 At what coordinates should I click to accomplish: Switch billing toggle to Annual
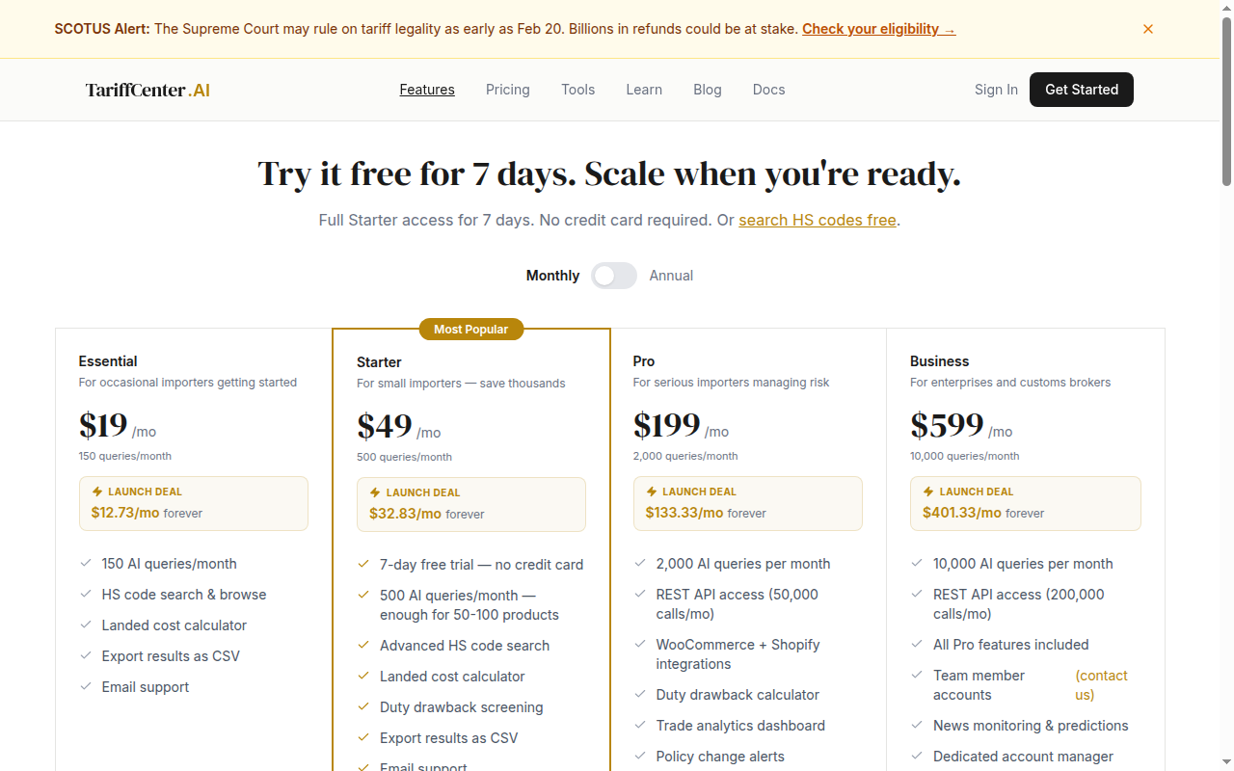point(614,275)
